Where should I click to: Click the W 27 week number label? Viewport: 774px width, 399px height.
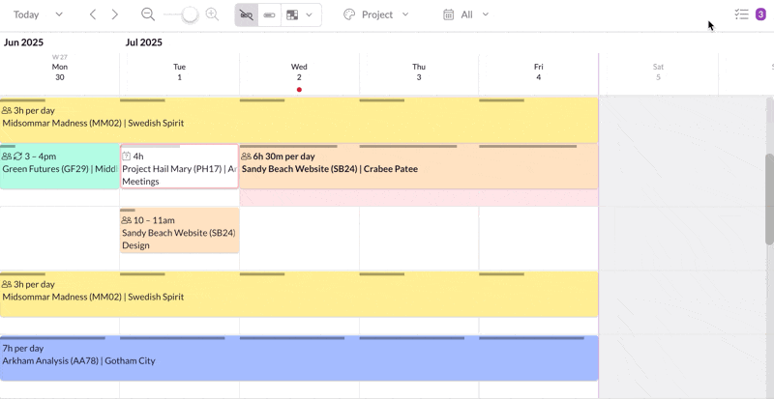pos(60,57)
